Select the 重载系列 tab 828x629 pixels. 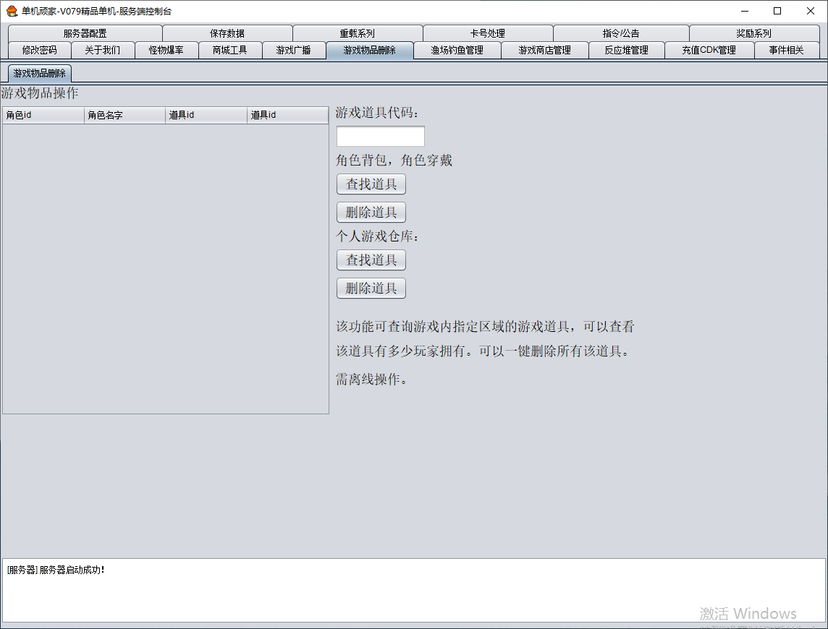[358, 33]
